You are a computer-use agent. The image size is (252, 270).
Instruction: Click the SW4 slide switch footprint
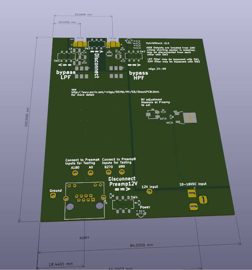pos(123,205)
